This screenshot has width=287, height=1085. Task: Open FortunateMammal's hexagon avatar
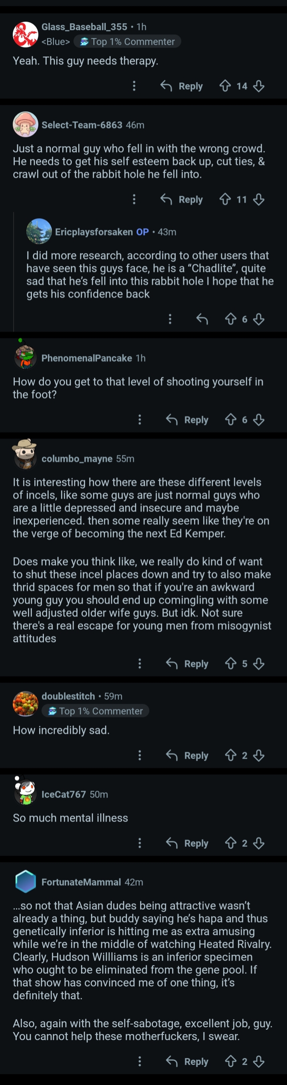[x=25, y=882]
